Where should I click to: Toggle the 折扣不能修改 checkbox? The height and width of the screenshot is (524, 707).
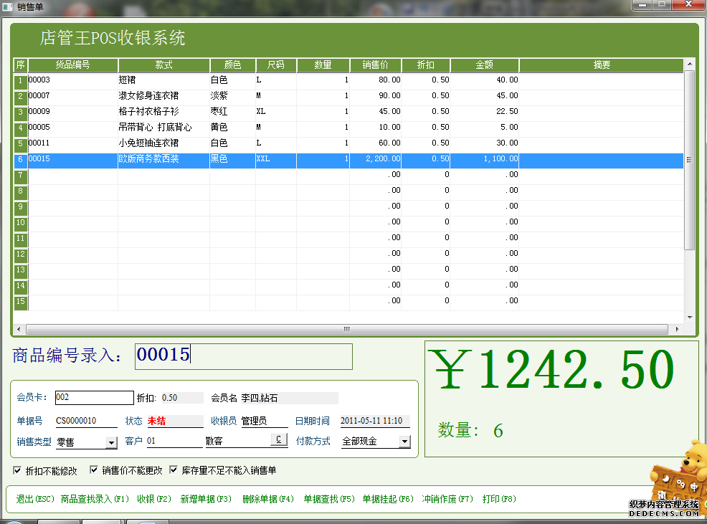tap(18, 470)
